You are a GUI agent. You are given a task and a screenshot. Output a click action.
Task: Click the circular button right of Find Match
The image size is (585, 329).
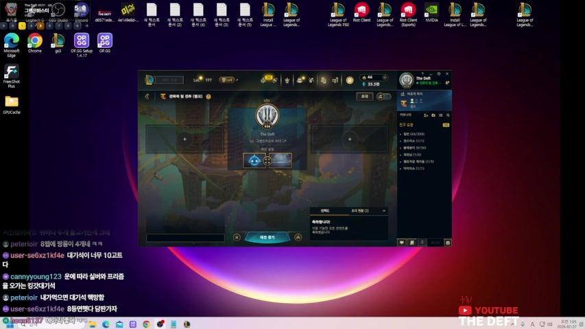point(298,237)
